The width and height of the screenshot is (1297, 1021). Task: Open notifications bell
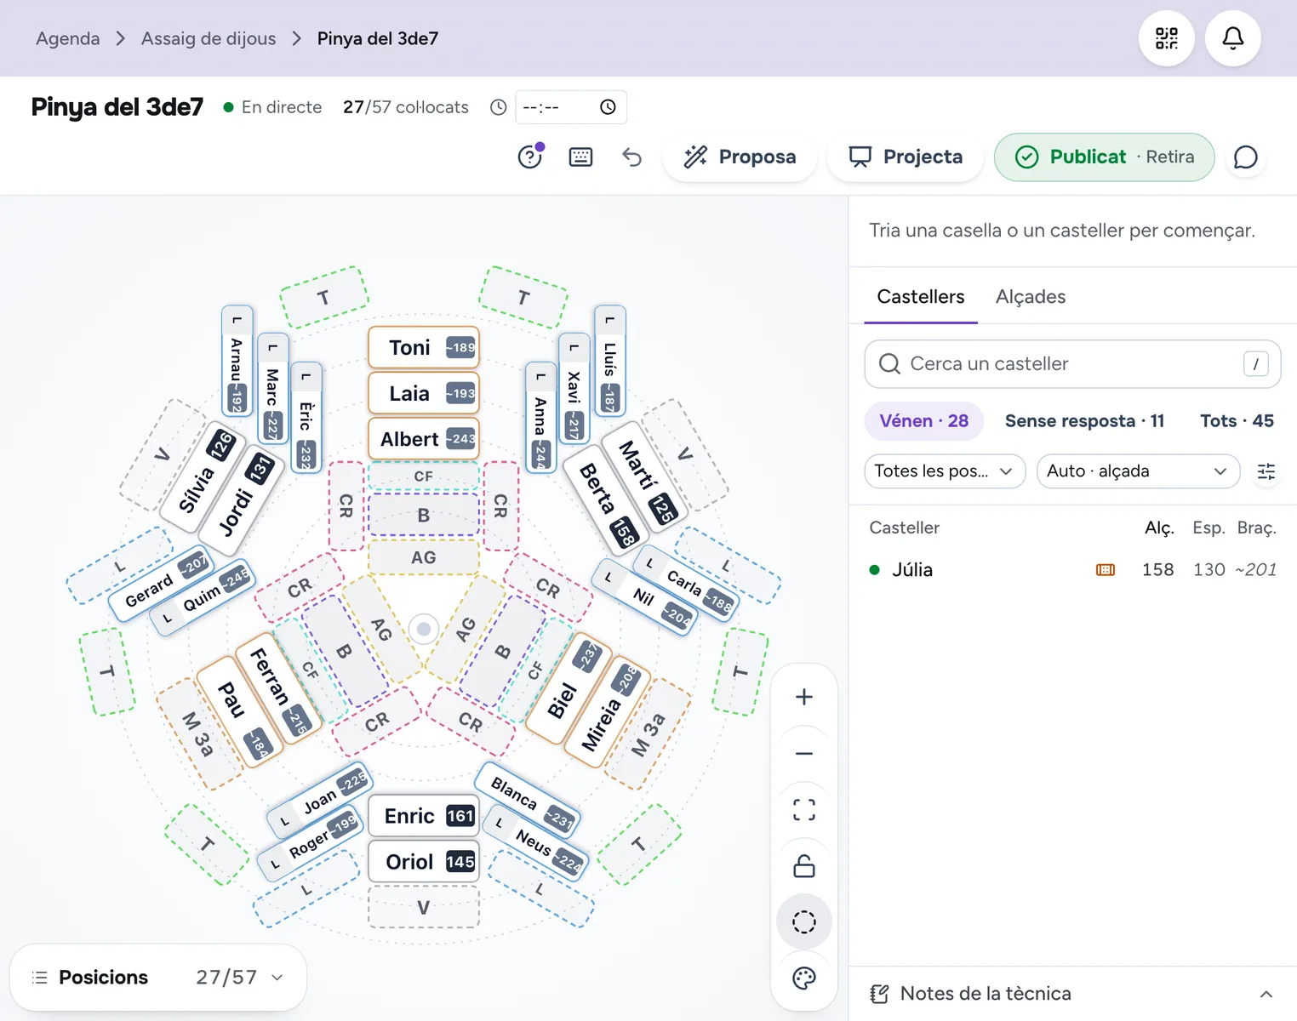pos(1233,38)
